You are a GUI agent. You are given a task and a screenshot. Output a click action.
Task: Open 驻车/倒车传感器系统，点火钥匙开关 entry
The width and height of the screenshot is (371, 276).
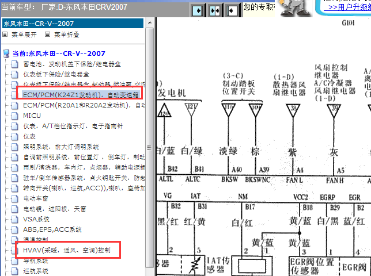tap(84, 178)
